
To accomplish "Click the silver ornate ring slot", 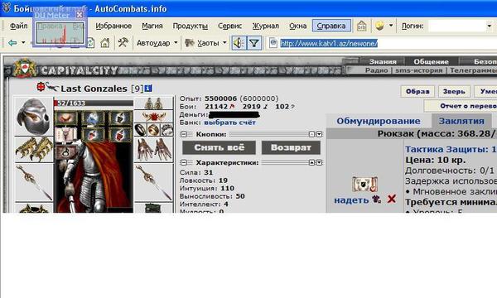I will click(166, 129).
